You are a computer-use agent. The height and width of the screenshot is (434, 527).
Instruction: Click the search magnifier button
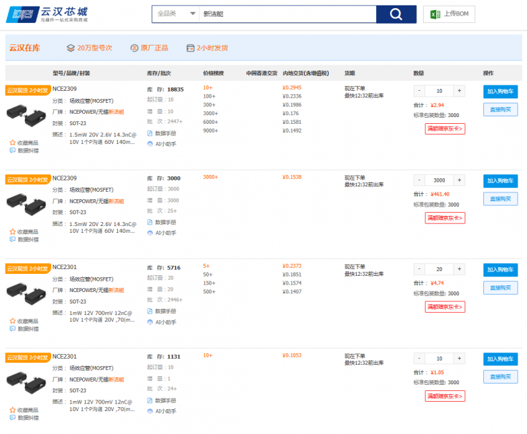click(x=396, y=14)
